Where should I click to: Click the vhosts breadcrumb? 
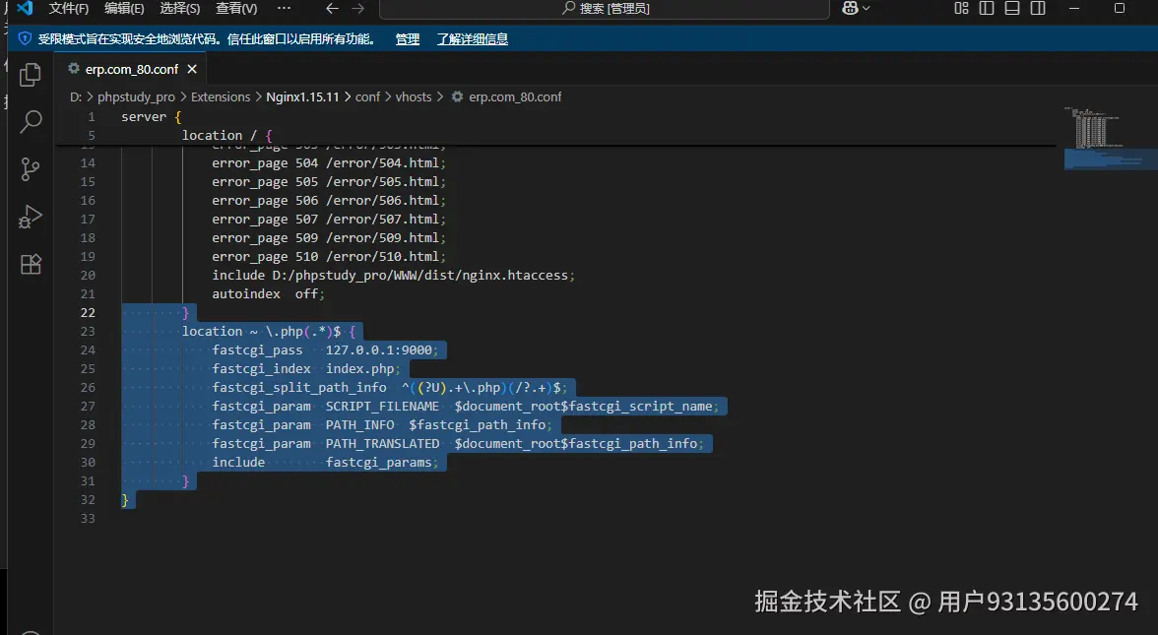(x=413, y=96)
